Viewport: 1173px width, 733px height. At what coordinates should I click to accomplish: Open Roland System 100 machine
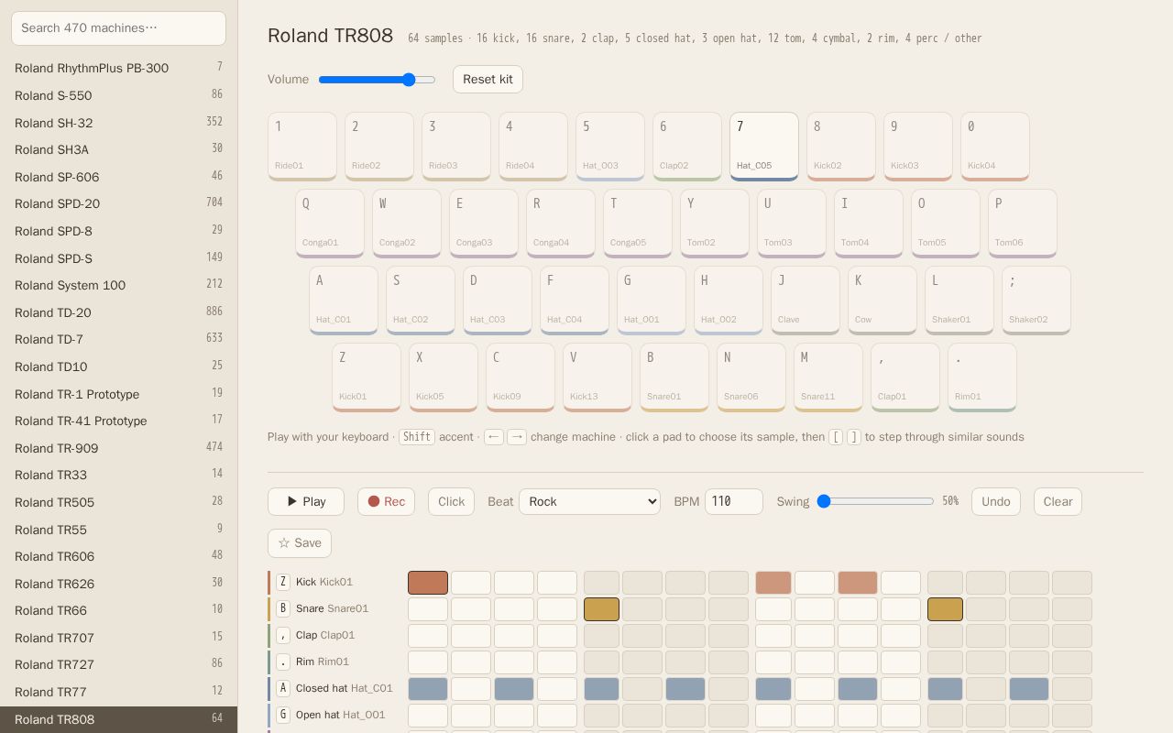pyautogui.click(x=118, y=285)
